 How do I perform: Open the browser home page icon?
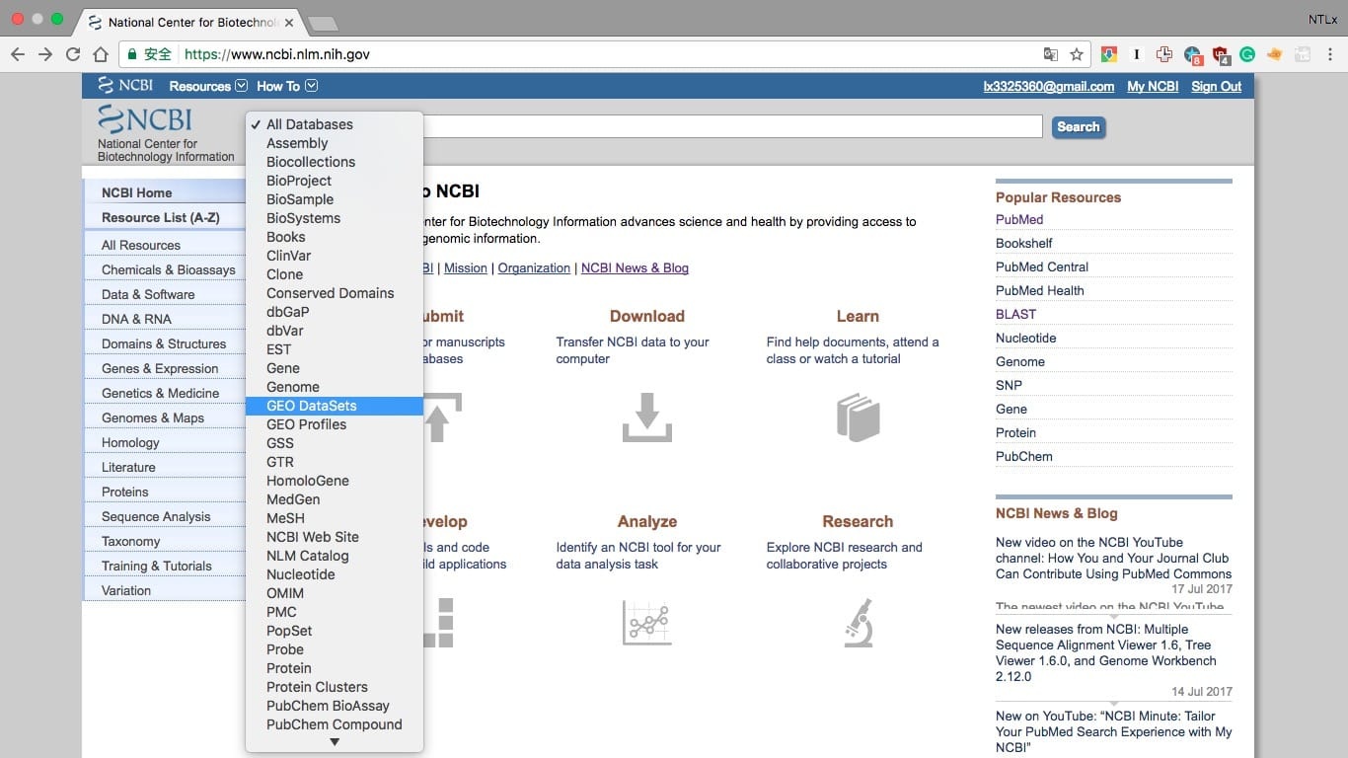tap(101, 54)
